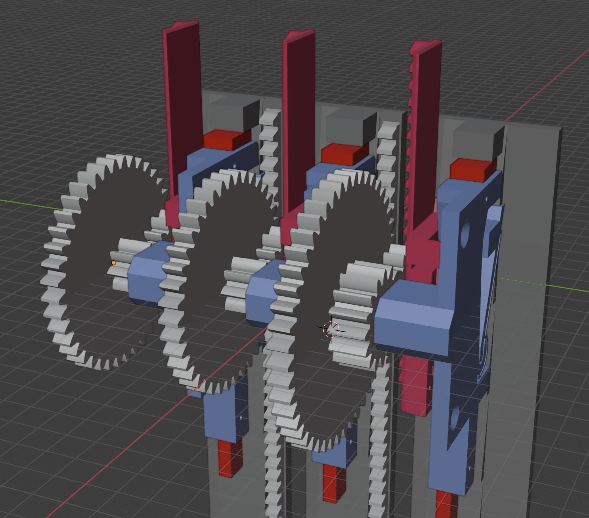This screenshot has width=589, height=518.
Task: Select red block atop leftmost blue bracket
Action: click(227, 140)
